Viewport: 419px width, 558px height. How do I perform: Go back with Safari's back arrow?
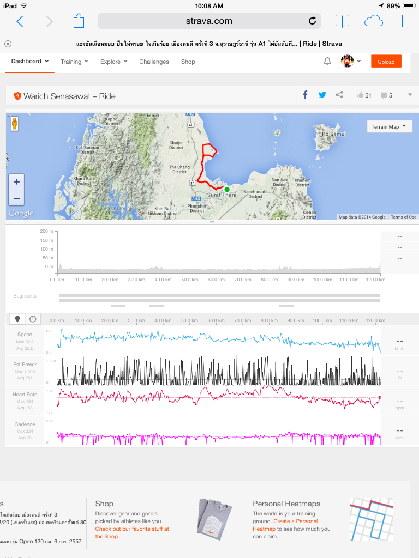pos(20,21)
